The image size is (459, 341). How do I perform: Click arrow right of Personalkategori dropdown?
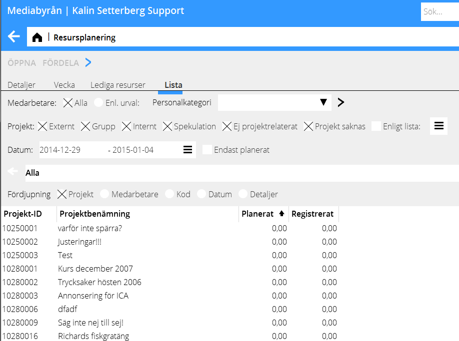tap(341, 103)
